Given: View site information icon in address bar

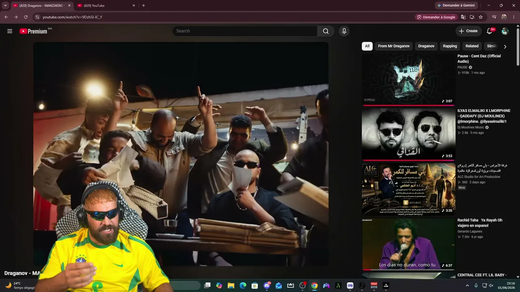Looking at the screenshot, I should point(37,17).
